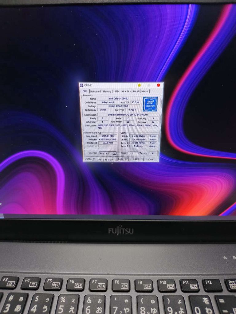Click the Close button in CPU-Z
This screenshot has height=314, width=236.
[x=151, y=159]
